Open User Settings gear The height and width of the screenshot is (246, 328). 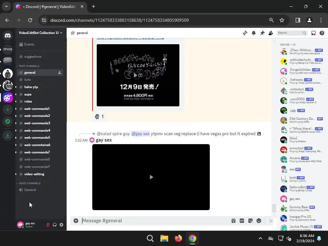click(x=61, y=225)
